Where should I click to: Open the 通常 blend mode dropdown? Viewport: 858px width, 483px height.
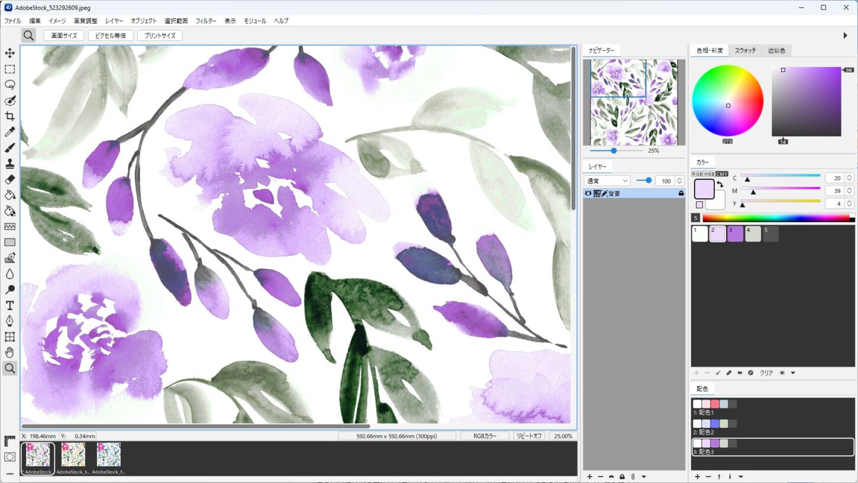click(607, 181)
